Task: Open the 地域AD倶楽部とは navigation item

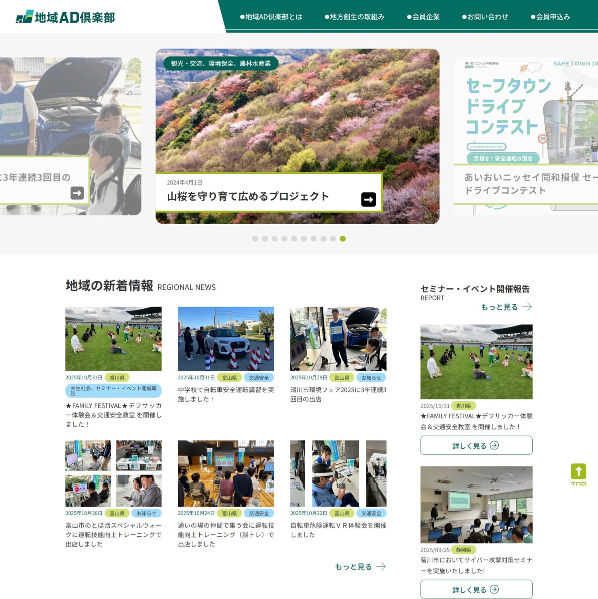Action: click(x=271, y=17)
